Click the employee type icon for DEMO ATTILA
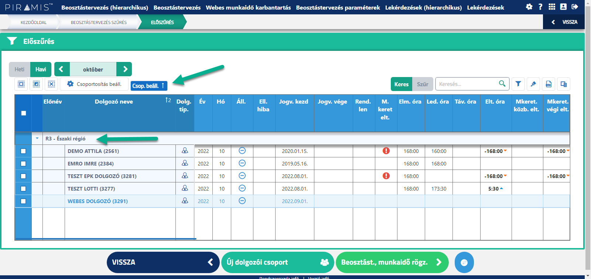This screenshot has width=591, height=279. coord(185,151)
